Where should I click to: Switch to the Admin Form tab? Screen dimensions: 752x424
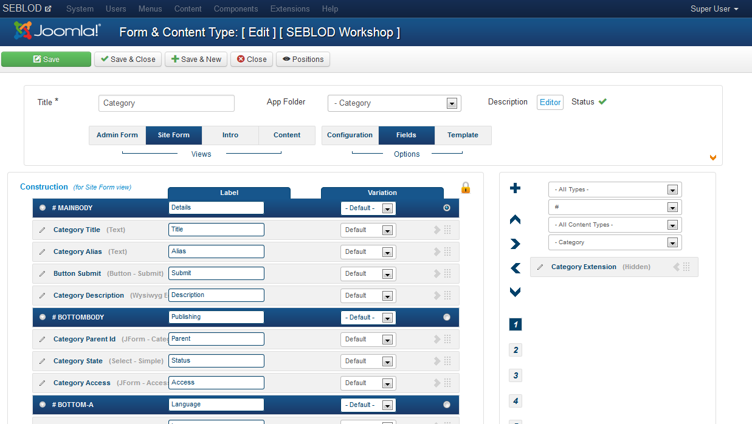[x=117, y=135]
